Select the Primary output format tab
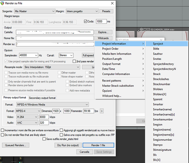The image size is (189, 163). coord(15,97)
